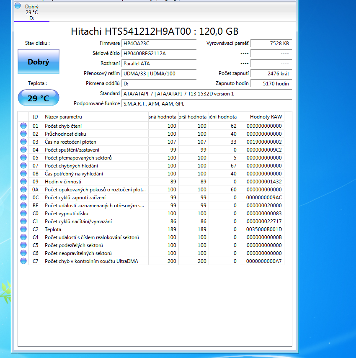
Task: Select the 'Teplota' parameter row in the table
Action: [151, 229]
